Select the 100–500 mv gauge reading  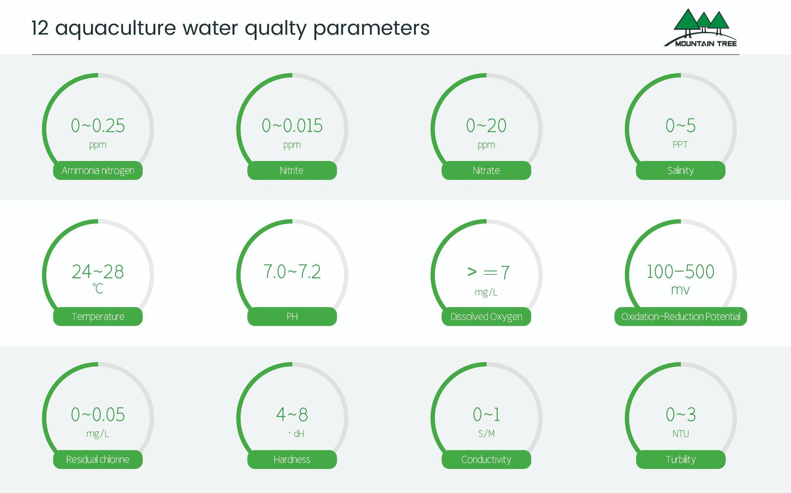pyautogui.click(x=681, y=279)
